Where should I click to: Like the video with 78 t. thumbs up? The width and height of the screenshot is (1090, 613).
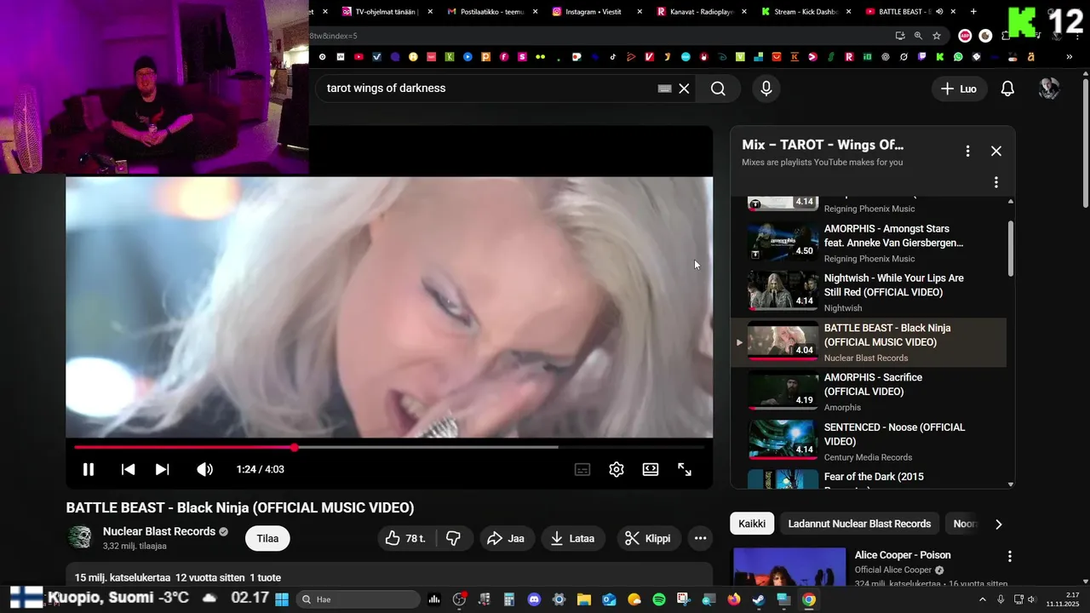point(406,538)
